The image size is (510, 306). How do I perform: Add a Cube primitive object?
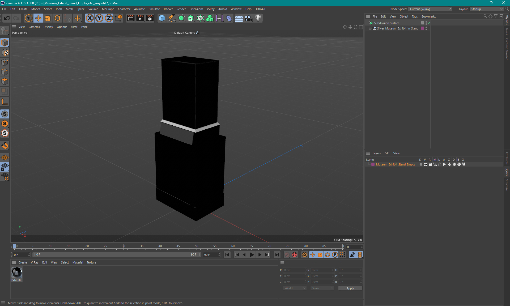click(162, 18)
